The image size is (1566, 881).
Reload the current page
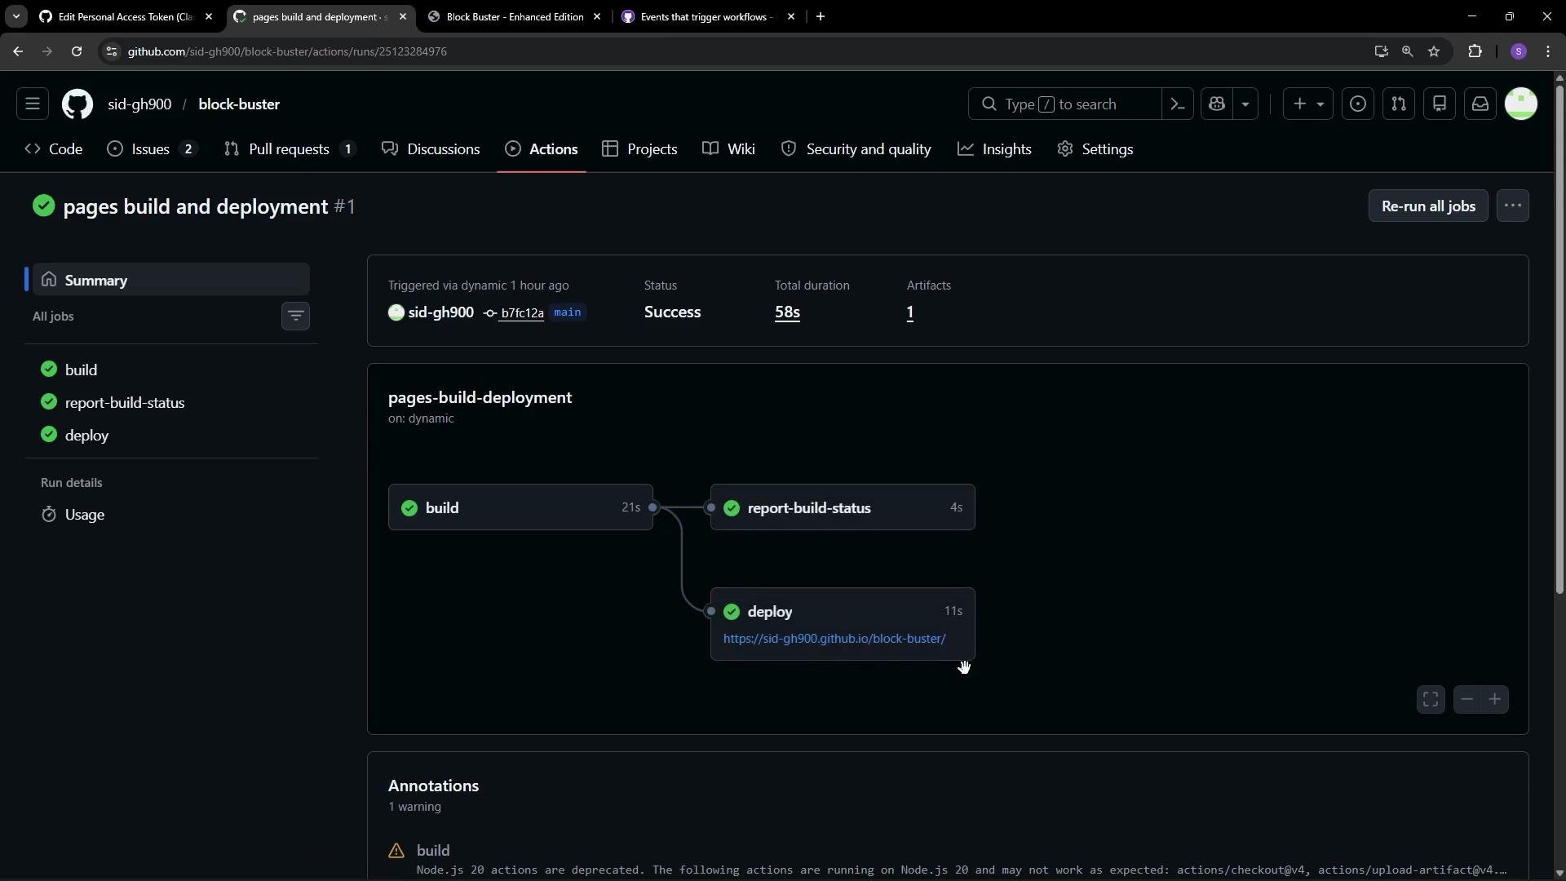pyautogui.click(x=76, y=51)
